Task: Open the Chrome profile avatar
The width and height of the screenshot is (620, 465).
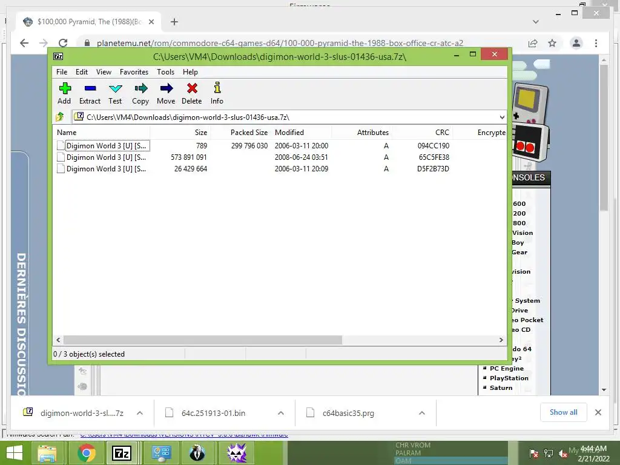Action: (576, 43)
